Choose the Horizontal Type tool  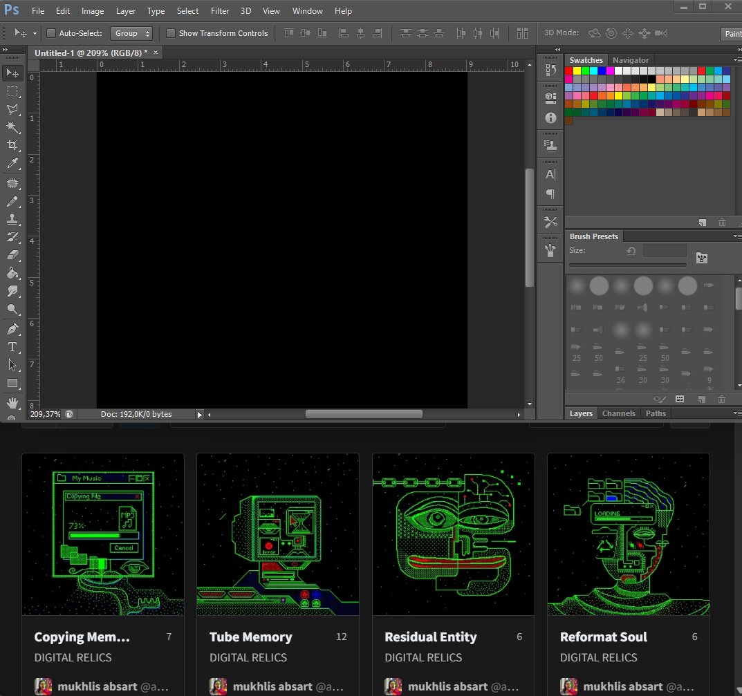click(12, 347)
